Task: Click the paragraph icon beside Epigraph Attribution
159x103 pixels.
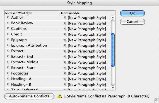Action: click(x=8, y=45)
